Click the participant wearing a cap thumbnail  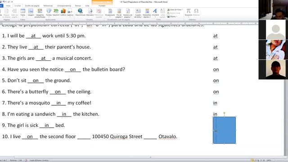[273, 69]
